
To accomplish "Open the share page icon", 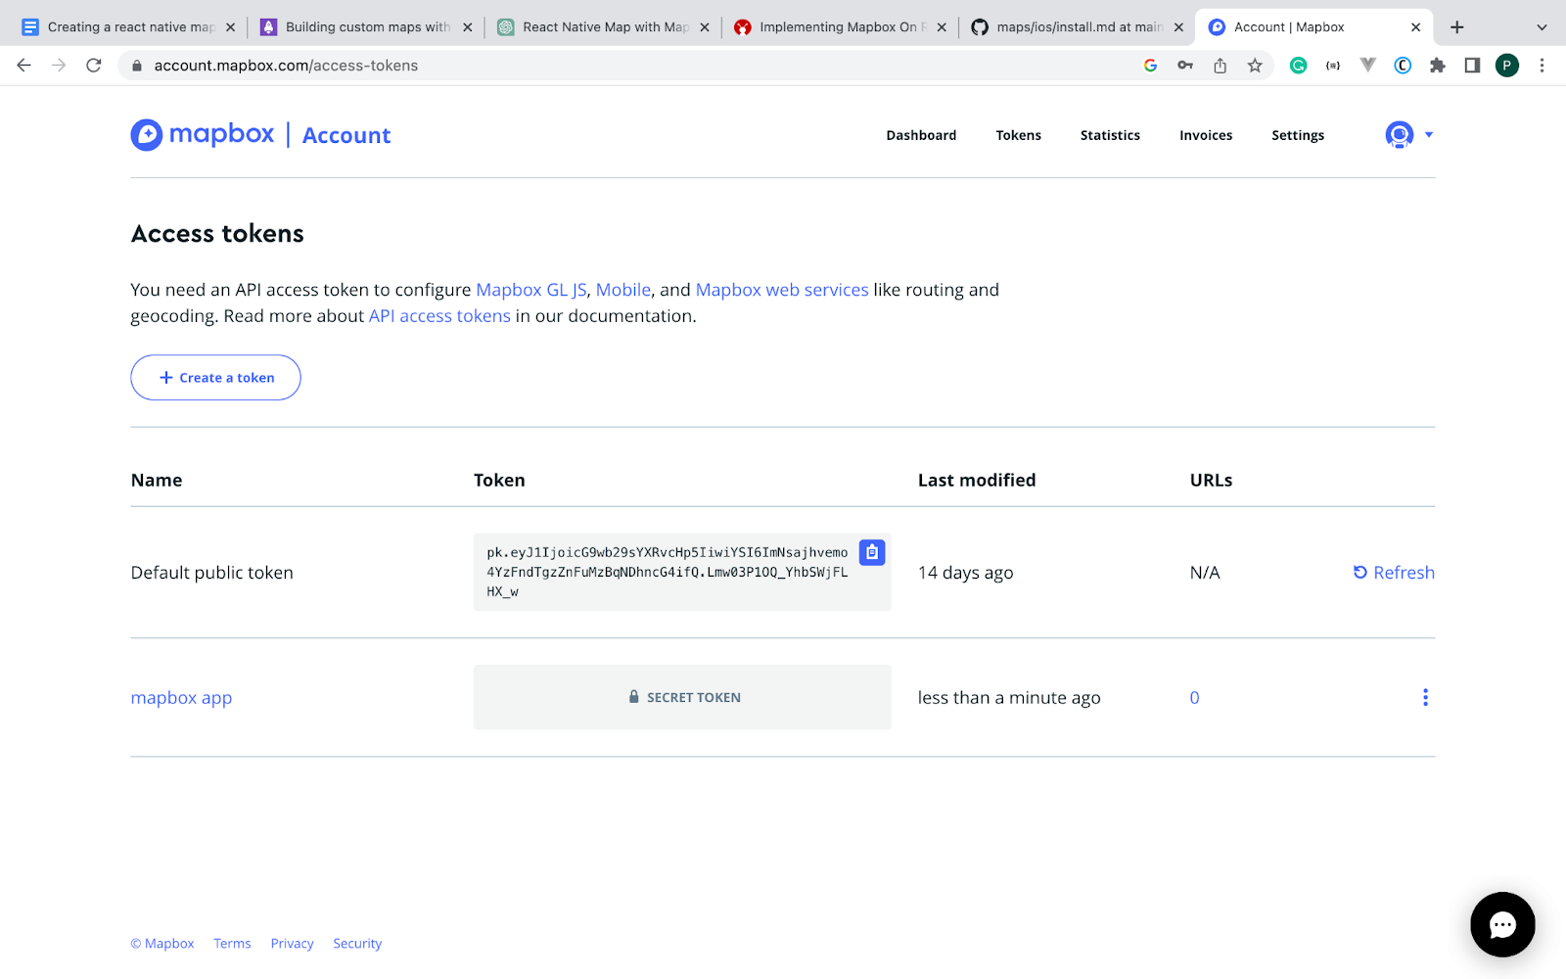I will pos(1220,66).
